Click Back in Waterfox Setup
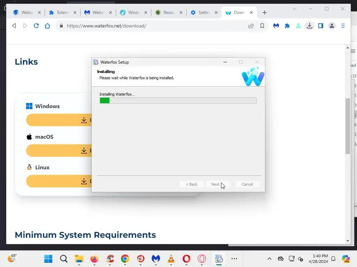Screen dimensions: 357x267 [191, 184]
